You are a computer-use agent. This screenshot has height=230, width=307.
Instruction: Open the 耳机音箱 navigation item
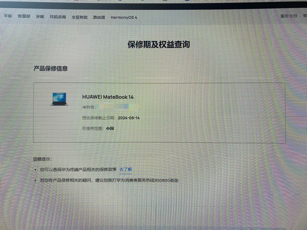(58, 17)
